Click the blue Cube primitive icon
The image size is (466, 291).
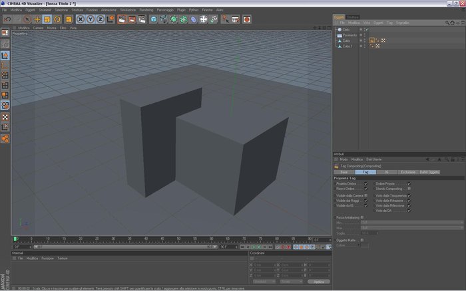tap(154, 19)
